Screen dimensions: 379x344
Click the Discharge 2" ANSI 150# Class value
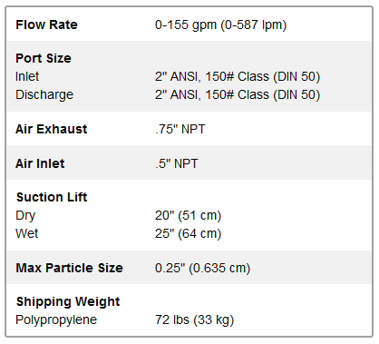tap(238, 94)
